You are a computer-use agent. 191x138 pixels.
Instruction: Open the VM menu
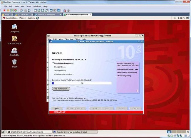(x=22, y=6)
